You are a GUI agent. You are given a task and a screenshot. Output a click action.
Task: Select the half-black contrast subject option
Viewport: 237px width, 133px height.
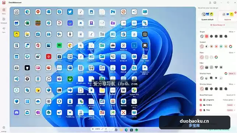(x=206, y=46)
